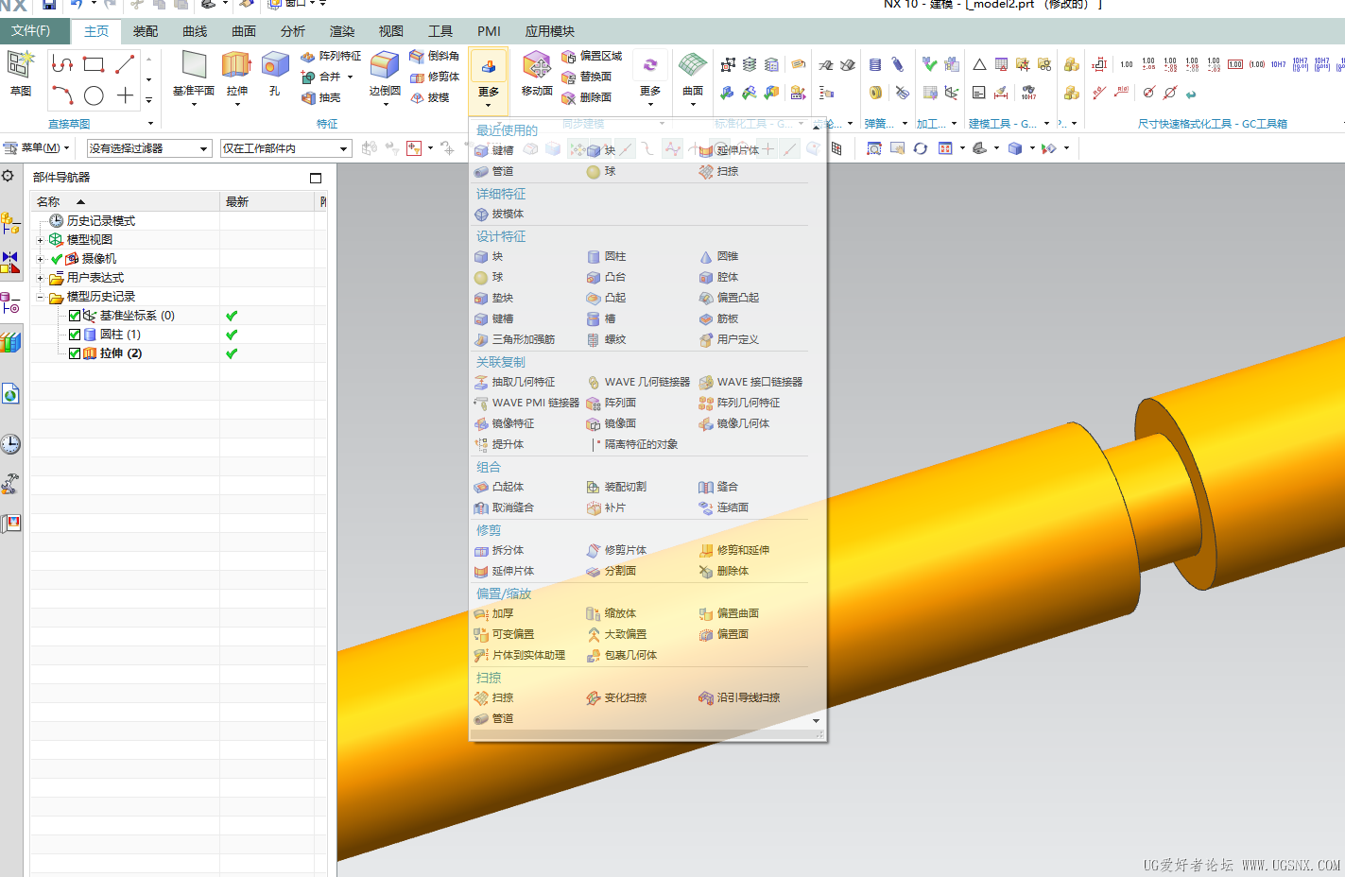Viewport: 1345px width, 877px height.
Task: Open the History clock sidebar icon
Action: tap(10, 444)
